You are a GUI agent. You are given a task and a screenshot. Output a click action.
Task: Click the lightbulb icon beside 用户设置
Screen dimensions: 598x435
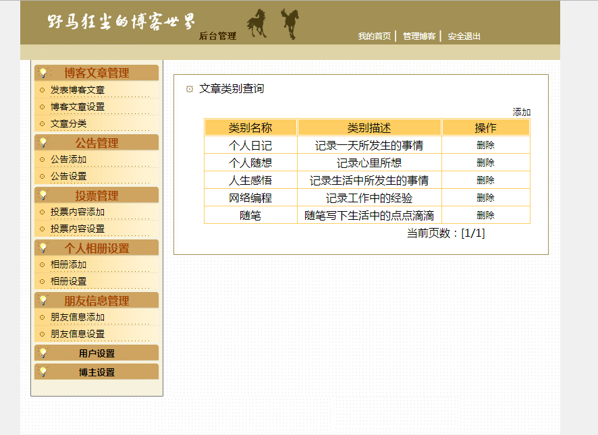tap(43, 353)
